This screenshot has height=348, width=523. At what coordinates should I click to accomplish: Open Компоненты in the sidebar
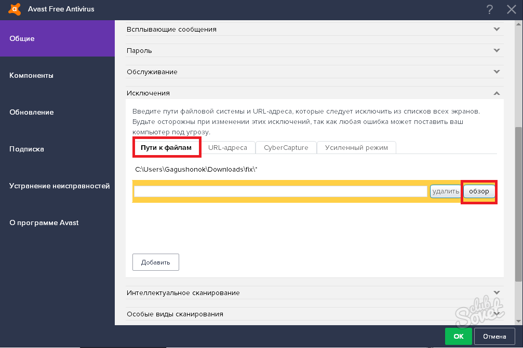coord(32,76)
